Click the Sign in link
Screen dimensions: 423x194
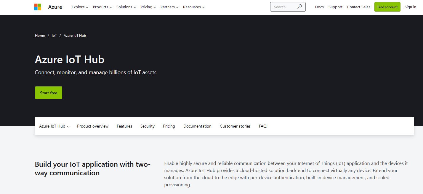pos(410,7)
